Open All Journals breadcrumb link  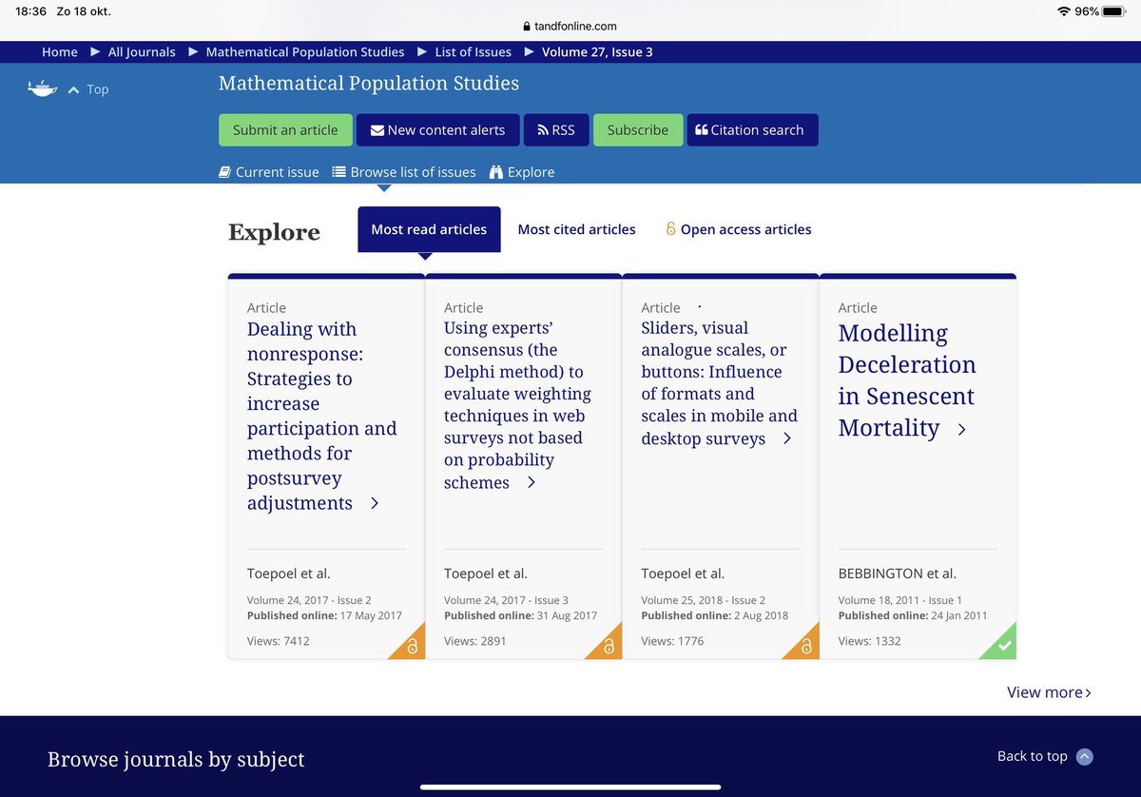142,52
